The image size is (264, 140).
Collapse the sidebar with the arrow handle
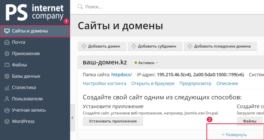[x=73, y=118]
